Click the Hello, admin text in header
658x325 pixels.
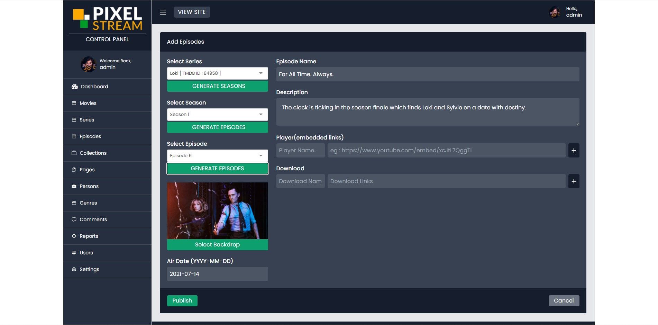tap(574, 12)
